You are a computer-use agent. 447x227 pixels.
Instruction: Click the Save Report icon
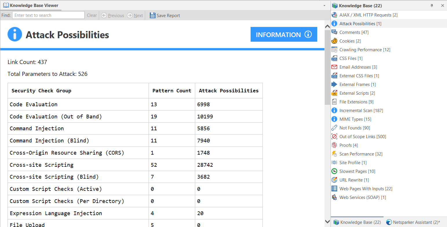(152, 15)
